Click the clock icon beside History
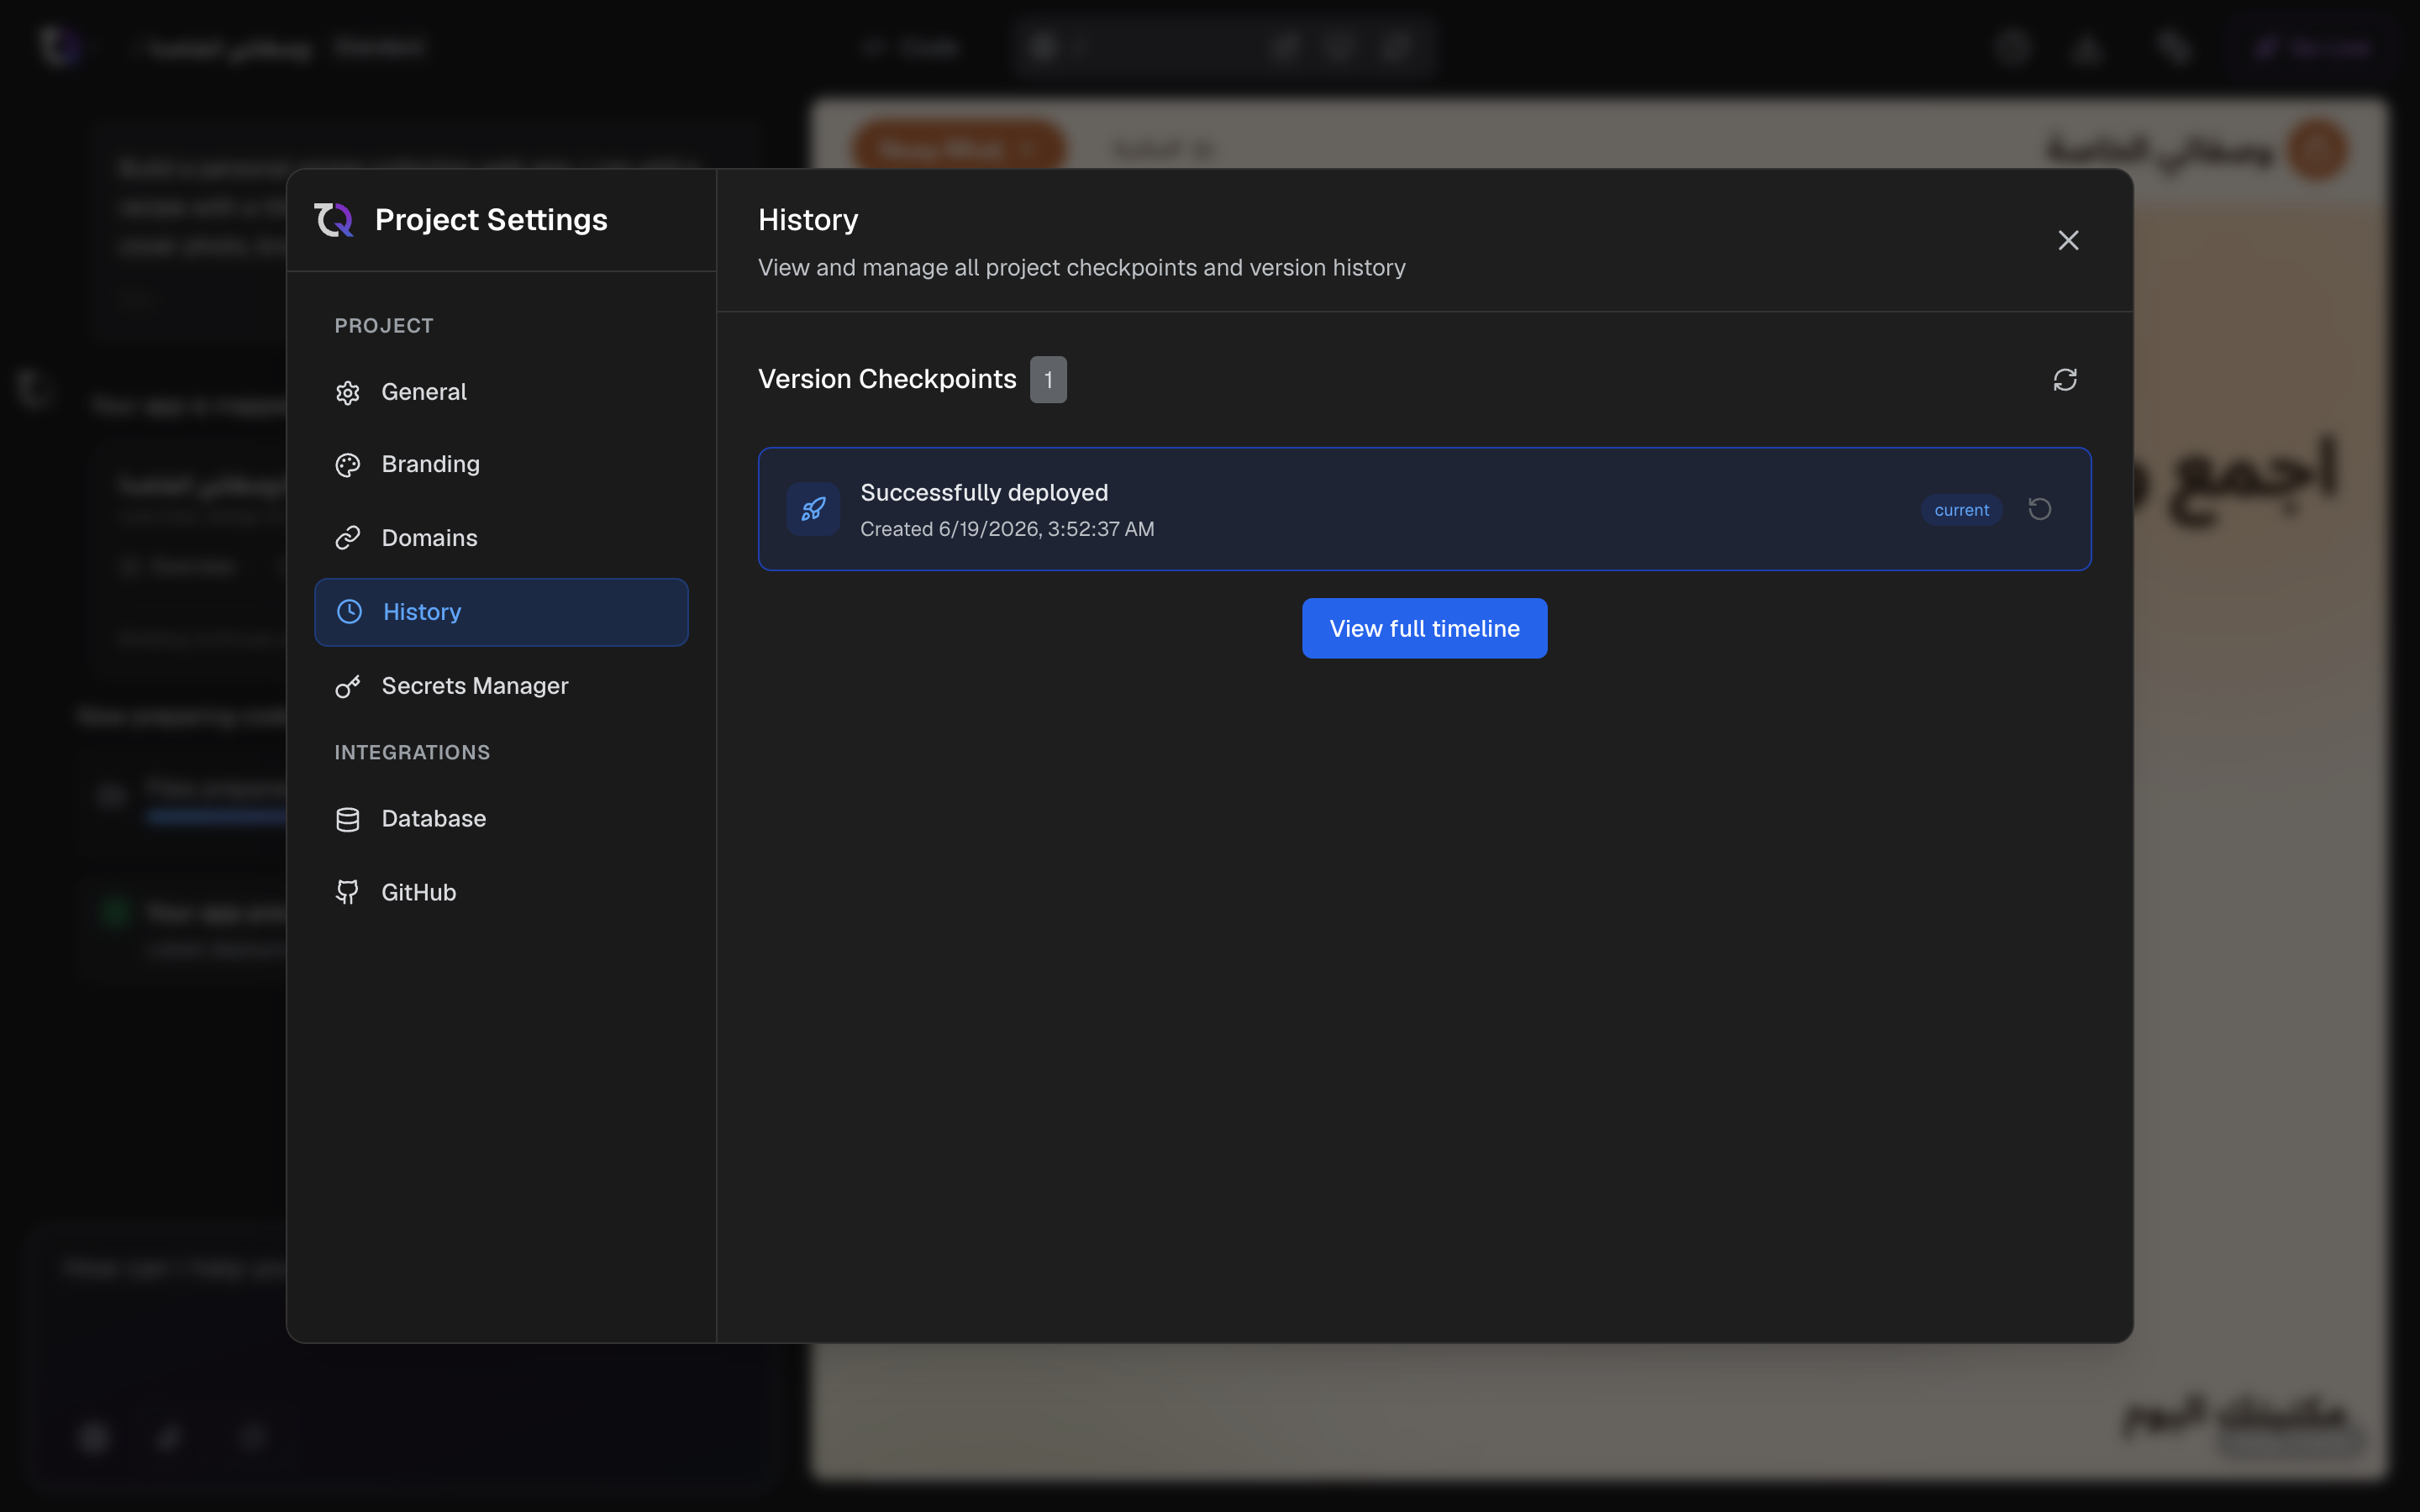 [349, 612]
